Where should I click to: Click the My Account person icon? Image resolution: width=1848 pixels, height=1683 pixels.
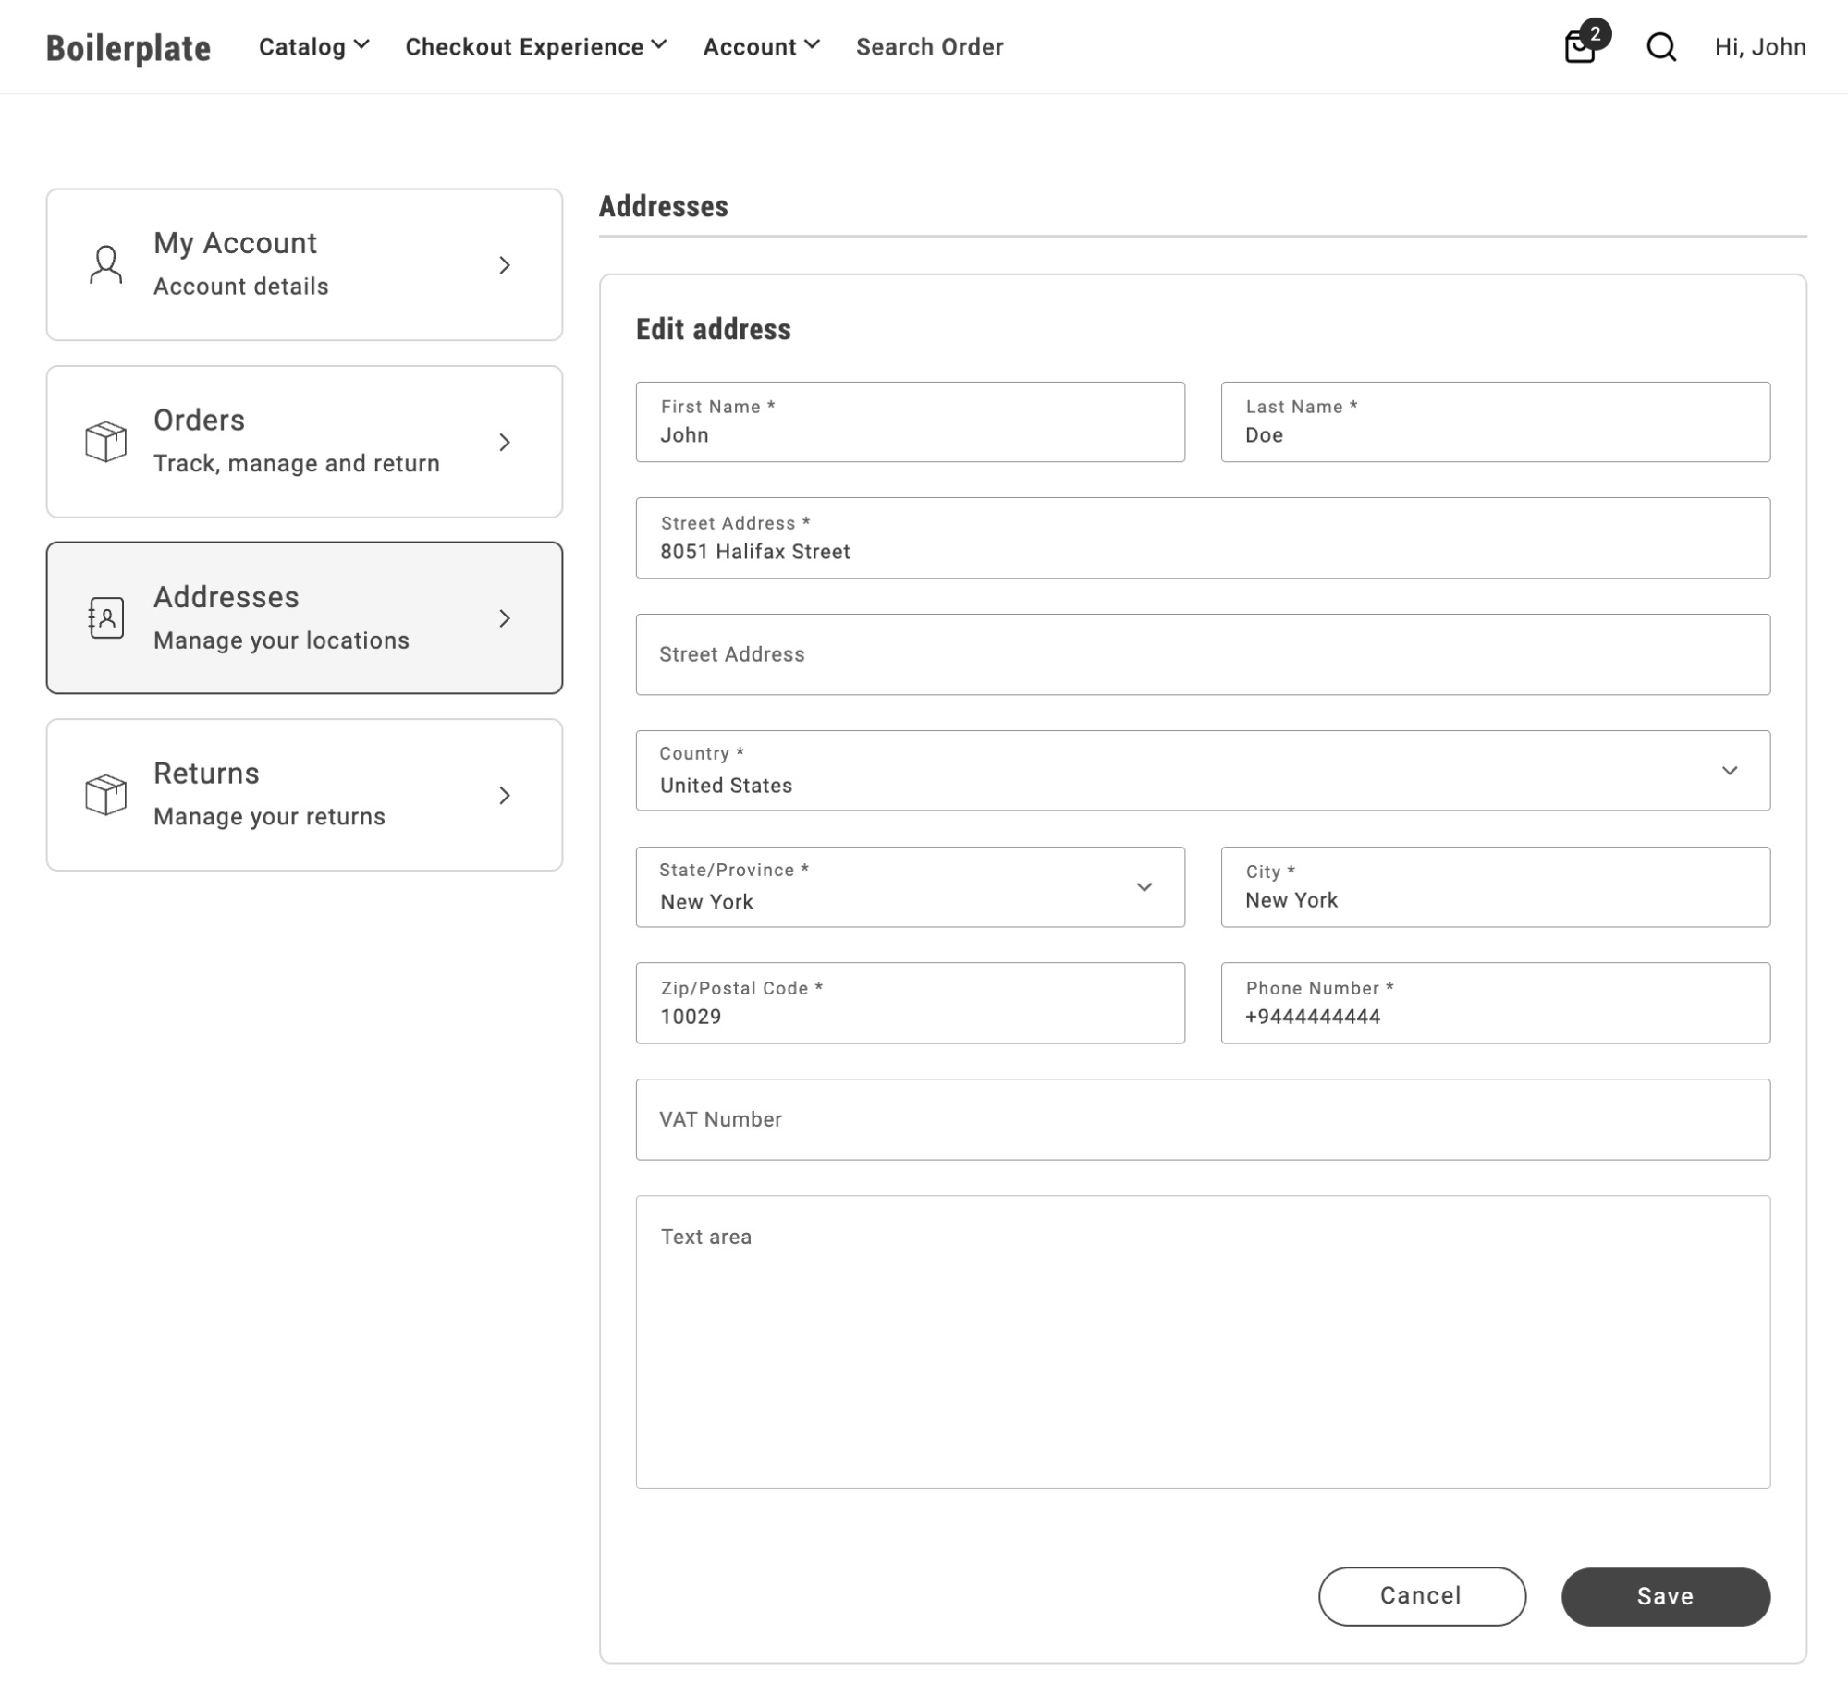tap(104, 264)
